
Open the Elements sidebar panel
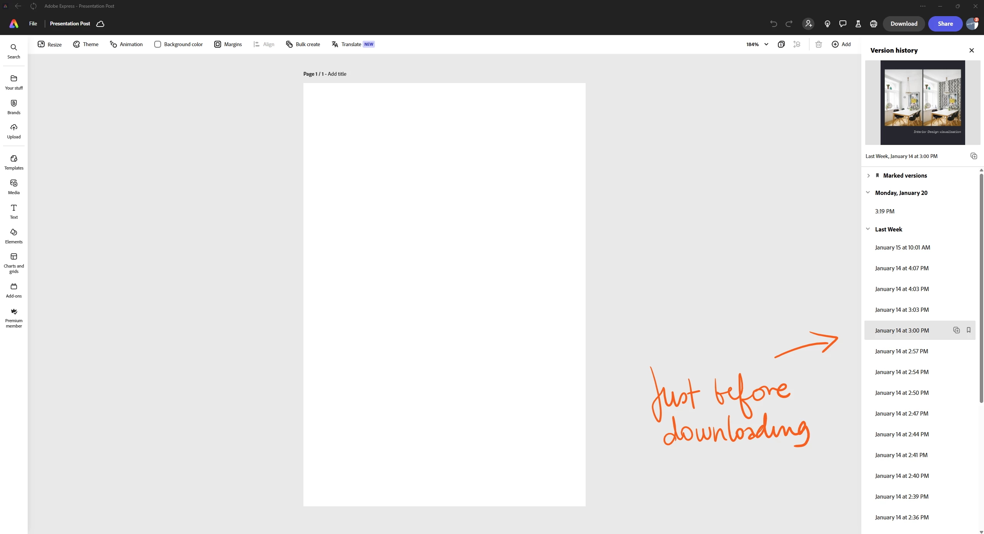coord(14,236)
